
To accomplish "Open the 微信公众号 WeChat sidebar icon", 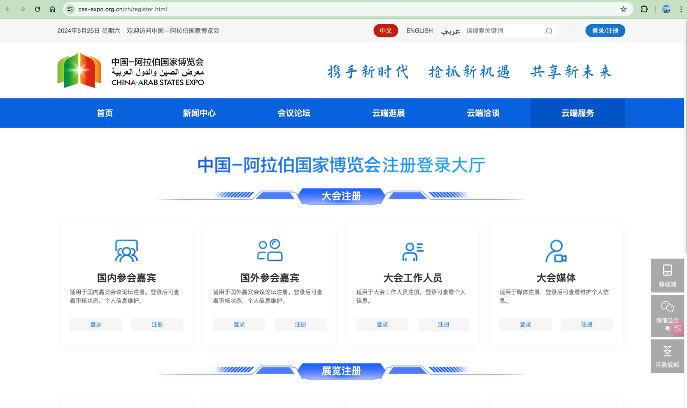I will click(x=667, y=315).
